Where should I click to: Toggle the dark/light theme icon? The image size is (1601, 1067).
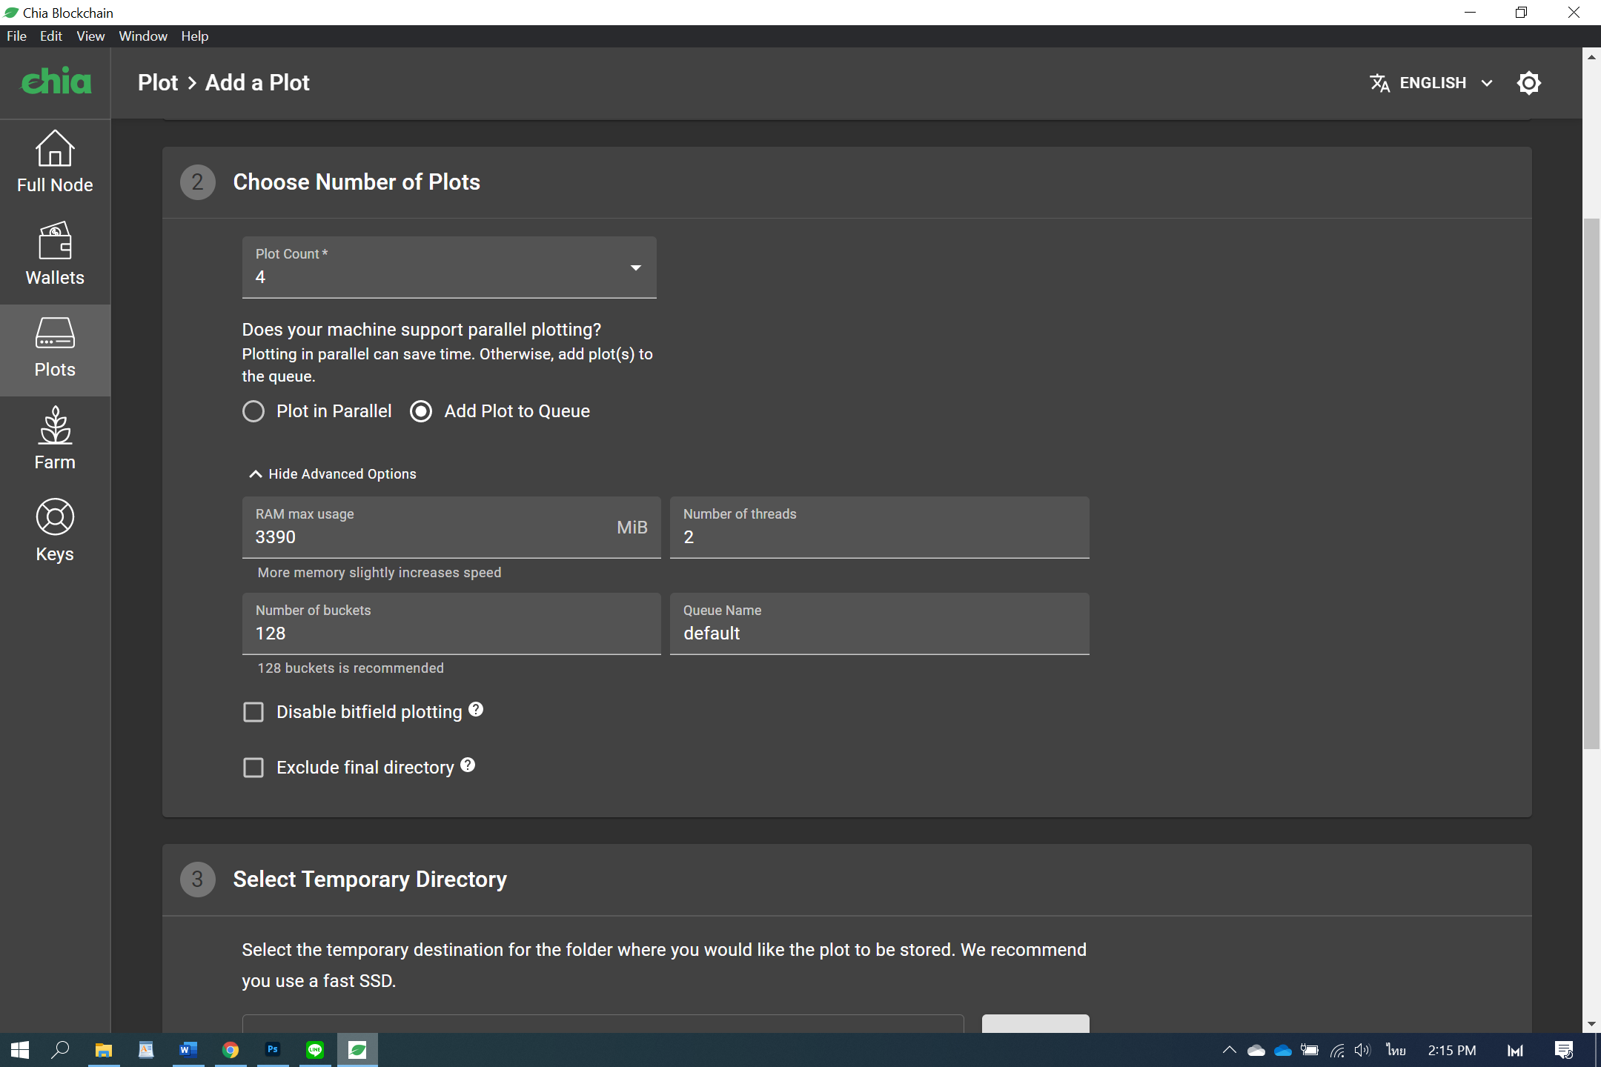coord(1528,83)
